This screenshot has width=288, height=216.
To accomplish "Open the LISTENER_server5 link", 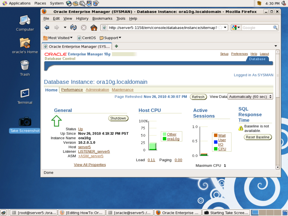I will coord(94,152).
